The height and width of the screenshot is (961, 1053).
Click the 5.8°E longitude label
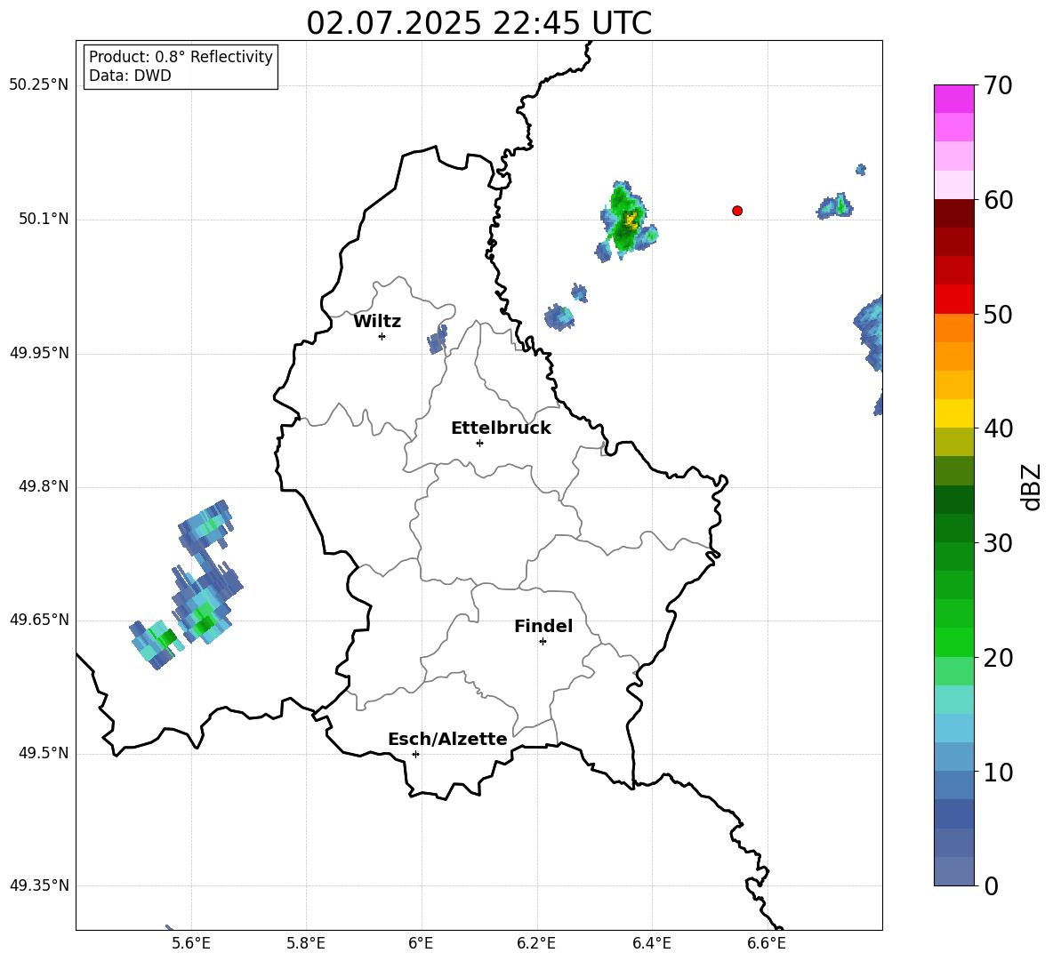306,943
